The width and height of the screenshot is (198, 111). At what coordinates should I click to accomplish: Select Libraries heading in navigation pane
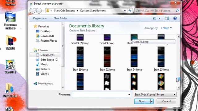(41, 50)
